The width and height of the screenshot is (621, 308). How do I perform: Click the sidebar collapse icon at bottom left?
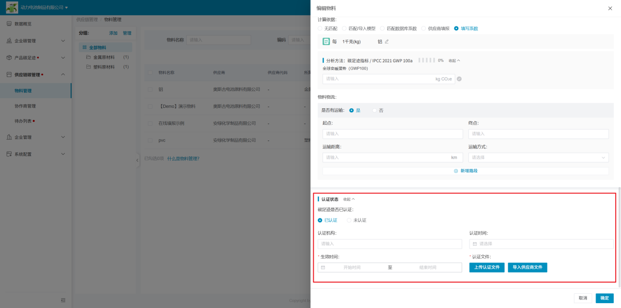click(63, 300)
